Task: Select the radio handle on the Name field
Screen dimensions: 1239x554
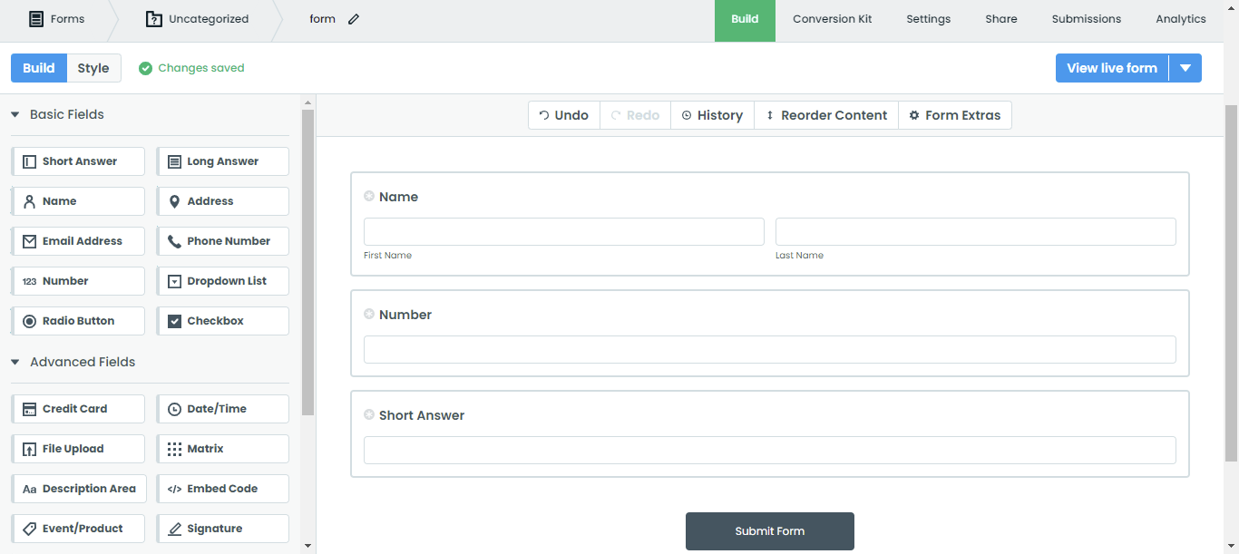Action: (369, 195)
